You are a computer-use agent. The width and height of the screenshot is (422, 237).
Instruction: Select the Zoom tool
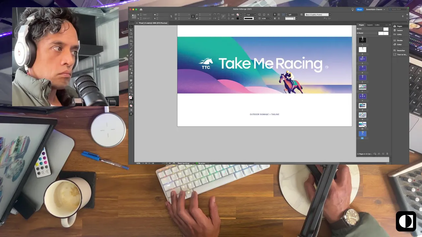[x=131, y=91]
